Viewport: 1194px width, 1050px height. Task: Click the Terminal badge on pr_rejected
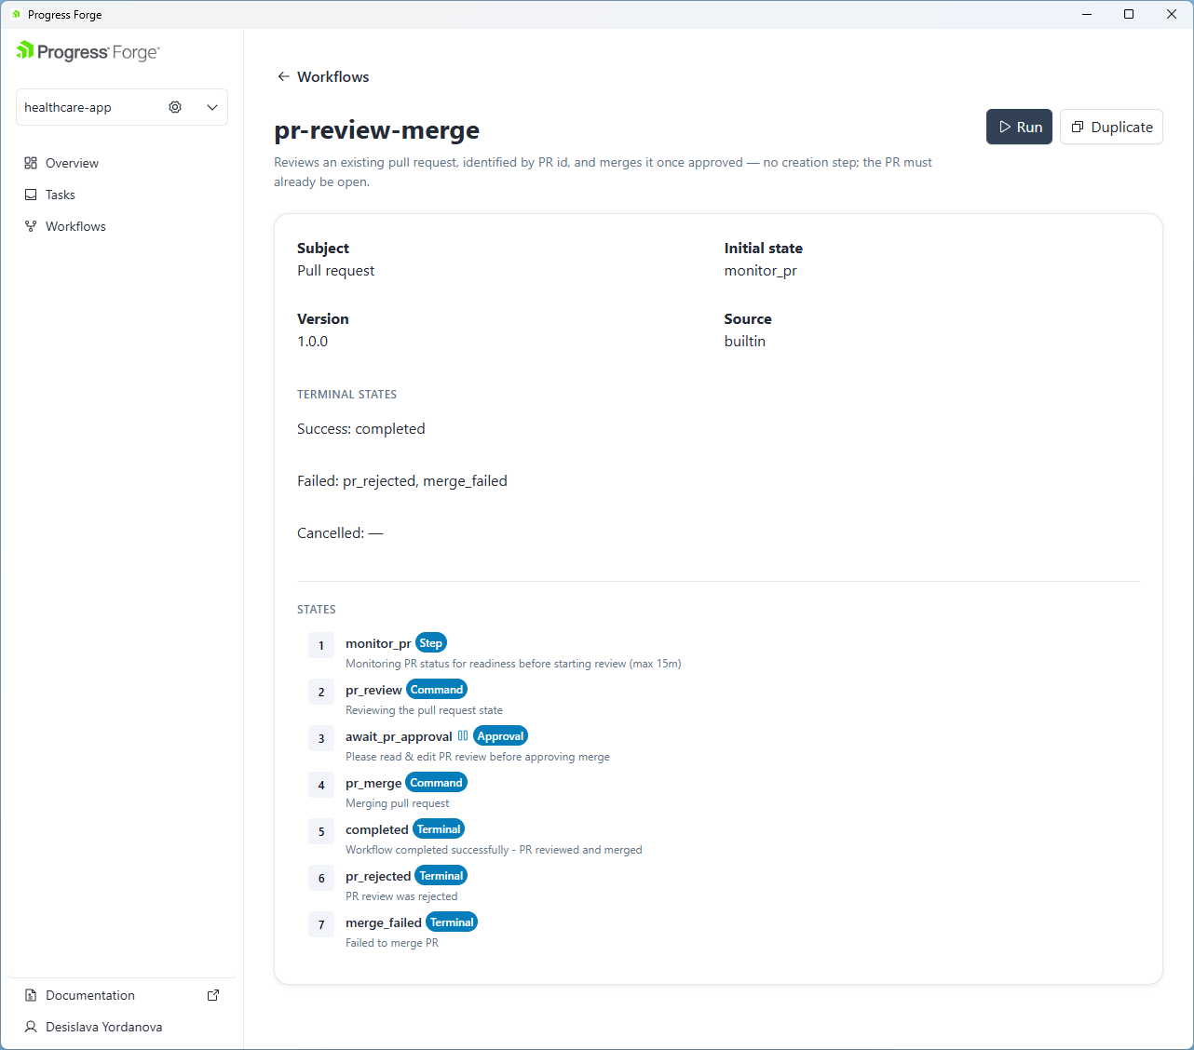[441, 875]
